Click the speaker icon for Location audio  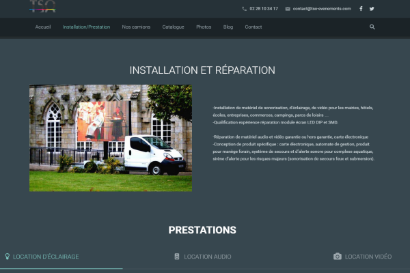point(177,257)
